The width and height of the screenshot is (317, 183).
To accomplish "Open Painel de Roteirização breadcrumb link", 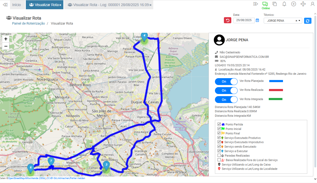I will coord(28,24).
